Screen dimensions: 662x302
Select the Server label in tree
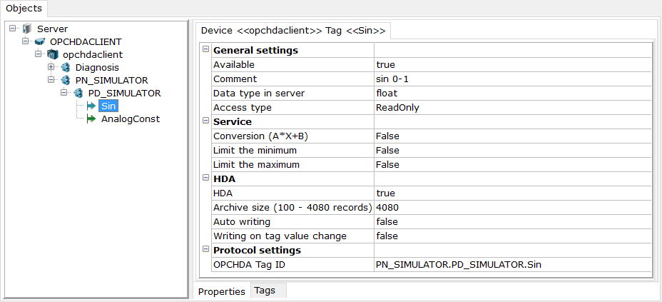coord(52,29)
